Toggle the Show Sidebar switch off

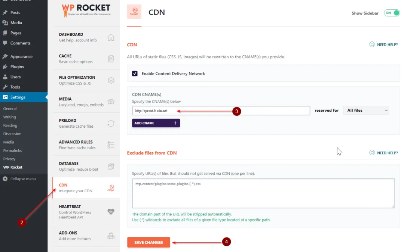(391, 12)
